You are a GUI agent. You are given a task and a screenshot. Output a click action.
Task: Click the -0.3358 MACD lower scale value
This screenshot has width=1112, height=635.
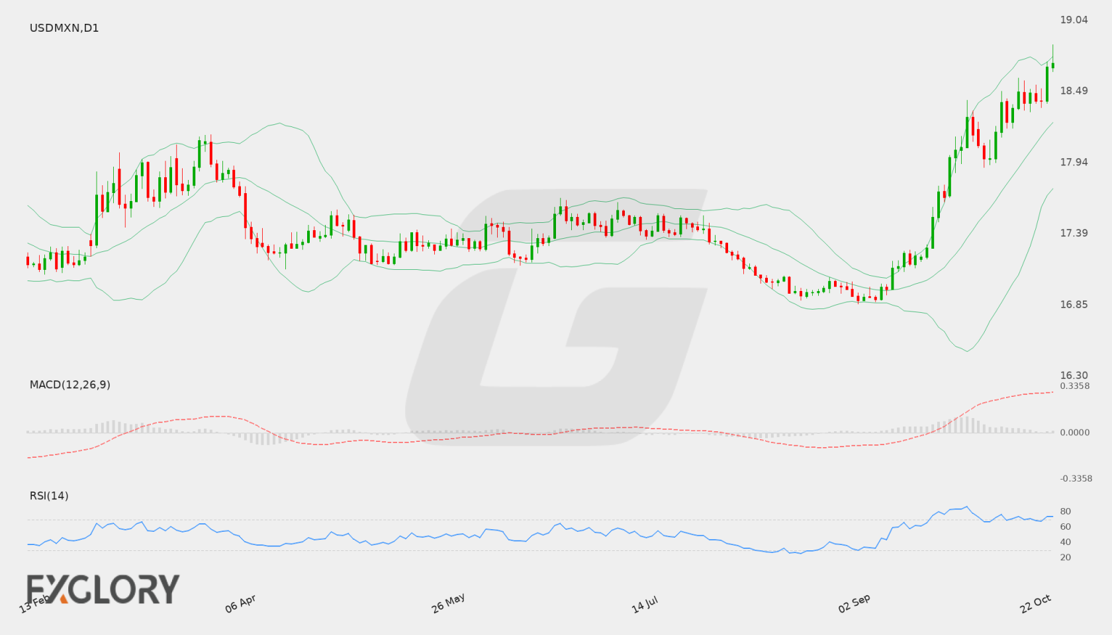1076,478
